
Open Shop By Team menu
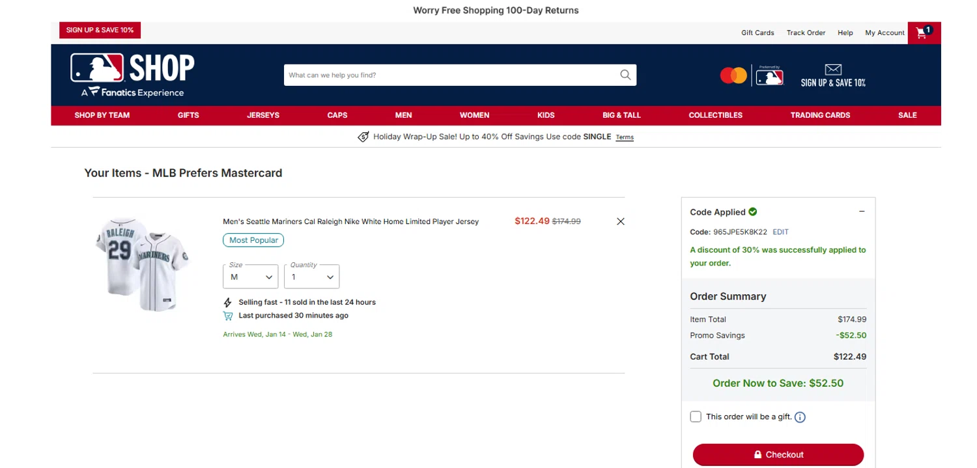102,115
